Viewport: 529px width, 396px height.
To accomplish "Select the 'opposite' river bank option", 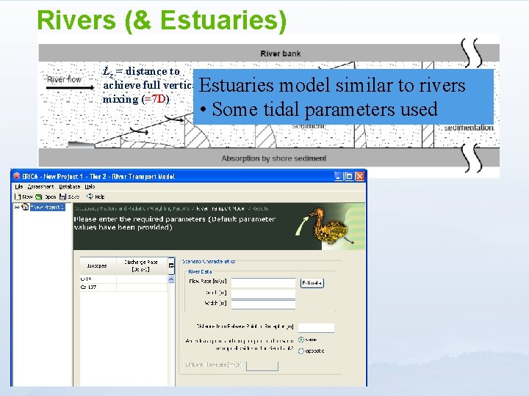I will [301, 351].
